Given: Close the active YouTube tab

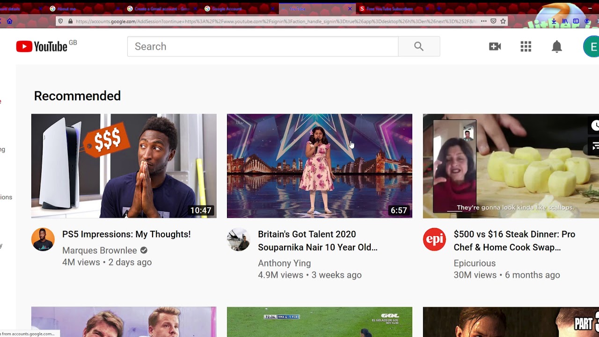Looking at the screenshot, I should point(350,8).
